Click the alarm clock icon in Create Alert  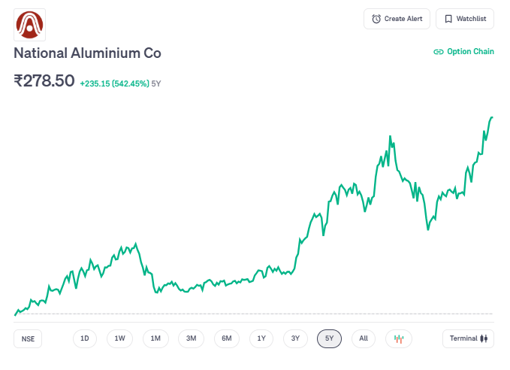pyautogui.click(x=376, y=19)
